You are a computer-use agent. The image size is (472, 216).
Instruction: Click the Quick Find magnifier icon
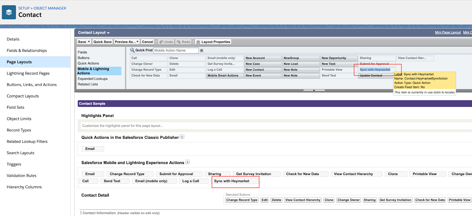(x=132, y=50)
